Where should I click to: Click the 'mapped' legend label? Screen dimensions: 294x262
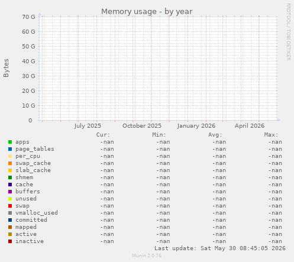26,227
